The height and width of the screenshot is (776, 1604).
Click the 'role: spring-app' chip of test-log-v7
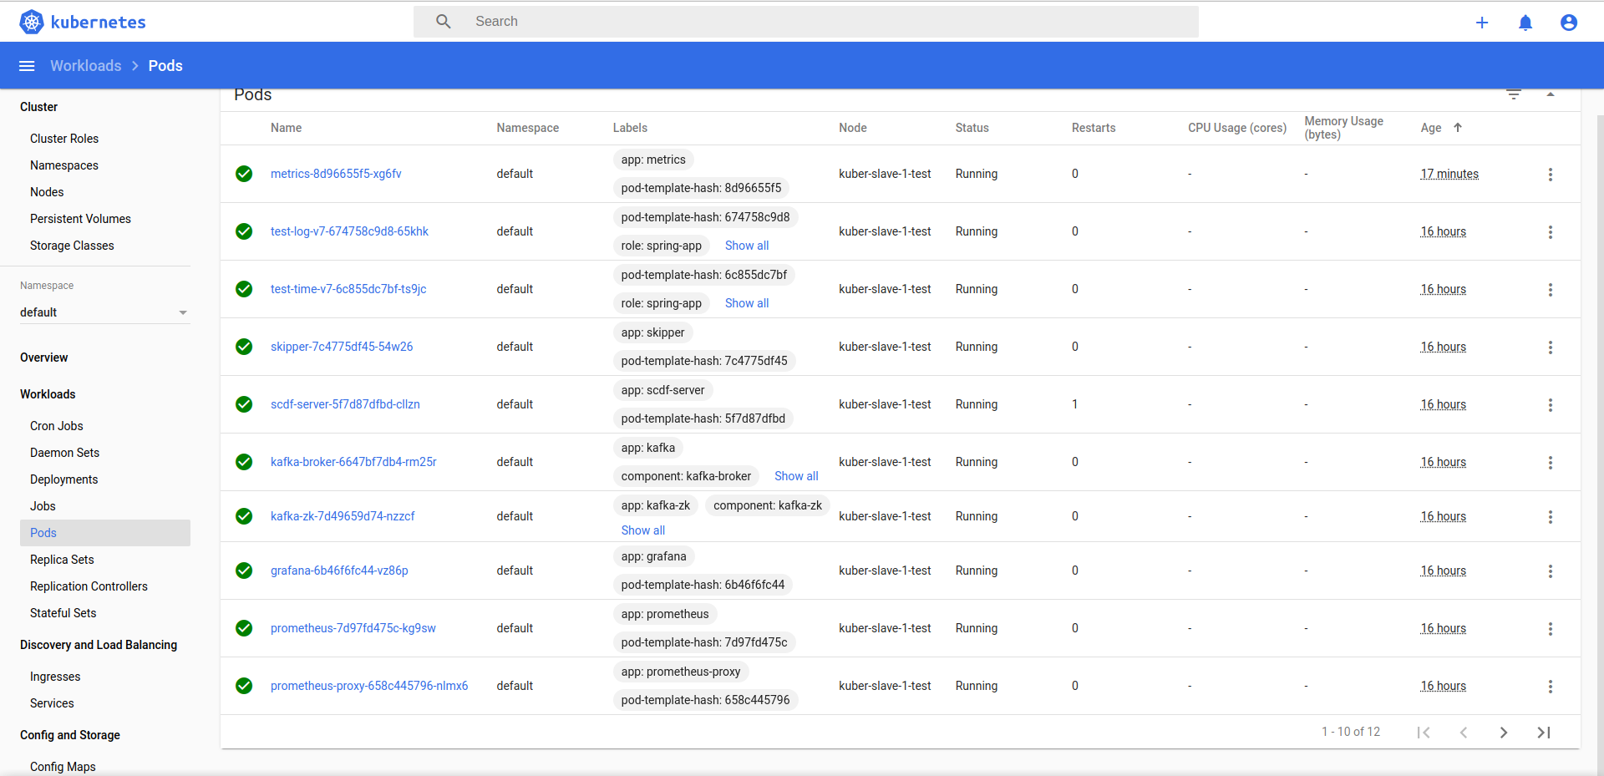coord(662,246)
